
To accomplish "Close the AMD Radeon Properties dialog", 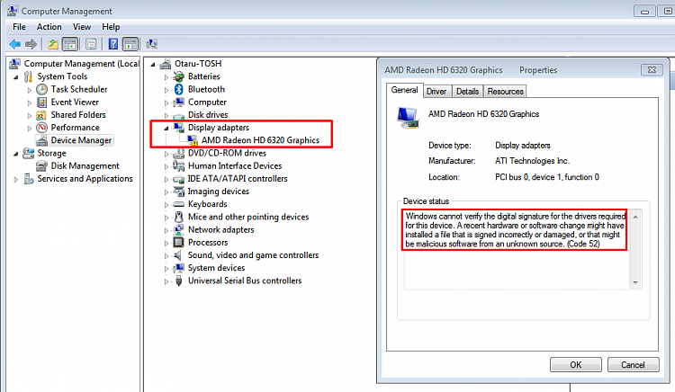I will point(652,69).
